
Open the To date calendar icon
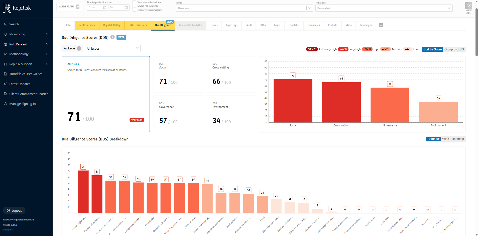click(x=126, y=8)
